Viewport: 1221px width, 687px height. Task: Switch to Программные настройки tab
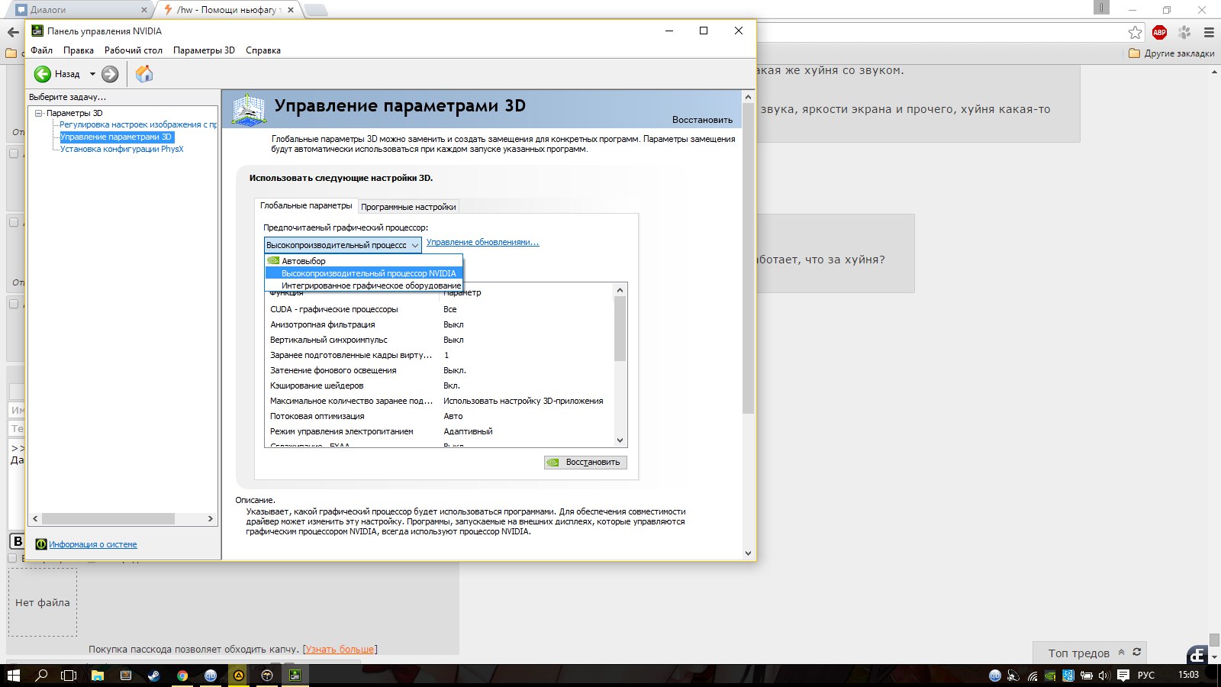408,207
